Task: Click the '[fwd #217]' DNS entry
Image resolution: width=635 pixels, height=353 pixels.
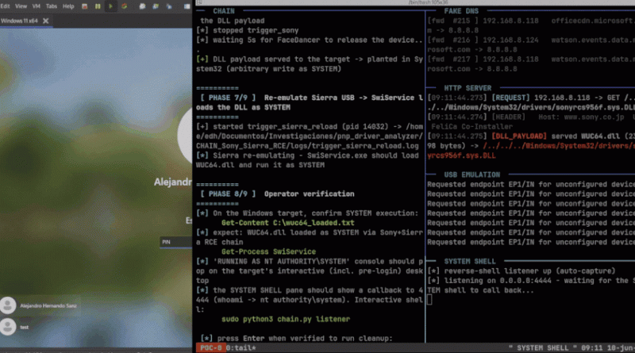Action: click(531, 64)
